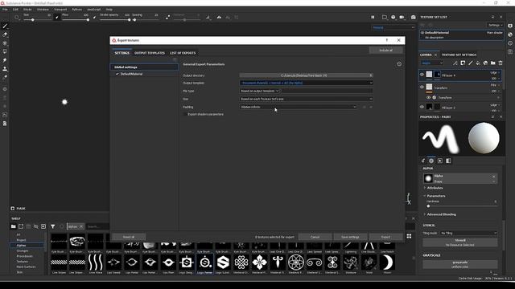This screenshot has height=289, width=515.
Task: Toggle DefaultMaterial checkbox in export list
Action: [117, 74]
